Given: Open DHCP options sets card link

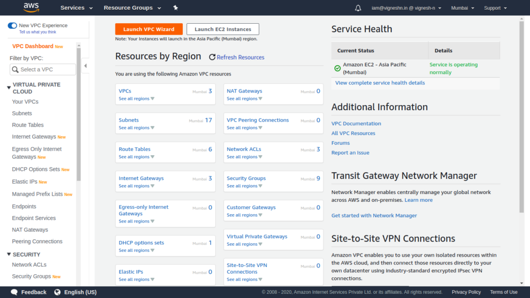Looking at the screenshot, I should click(141, 243).
